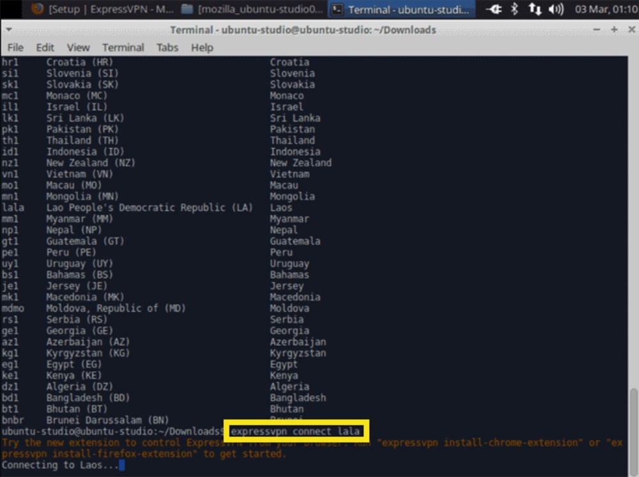Select the Terminal taskbar window button
639x477 pixels.
pyautogui.click(x=401, y=9)
